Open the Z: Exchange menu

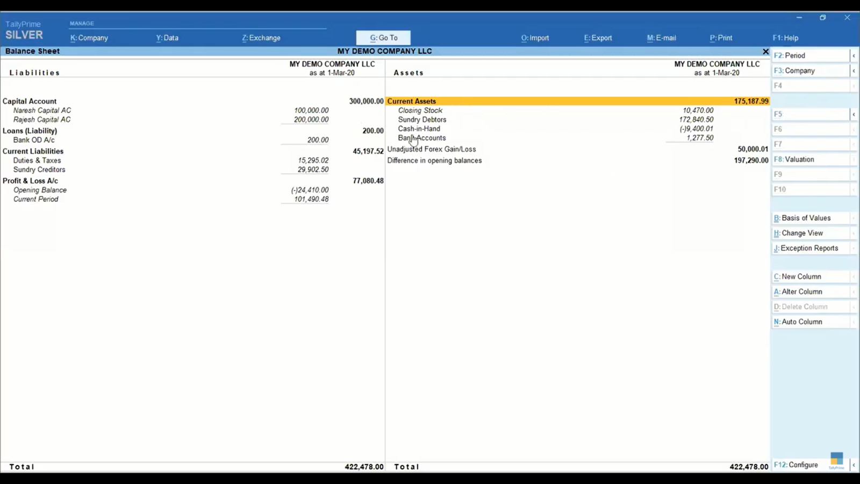[x=261, y=38]
